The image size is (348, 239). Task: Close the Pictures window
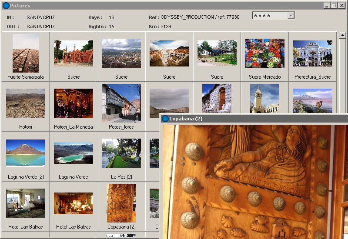point(341,5)
